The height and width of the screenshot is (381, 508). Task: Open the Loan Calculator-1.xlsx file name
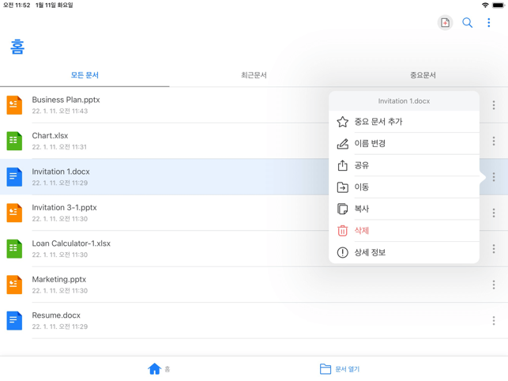71,243
